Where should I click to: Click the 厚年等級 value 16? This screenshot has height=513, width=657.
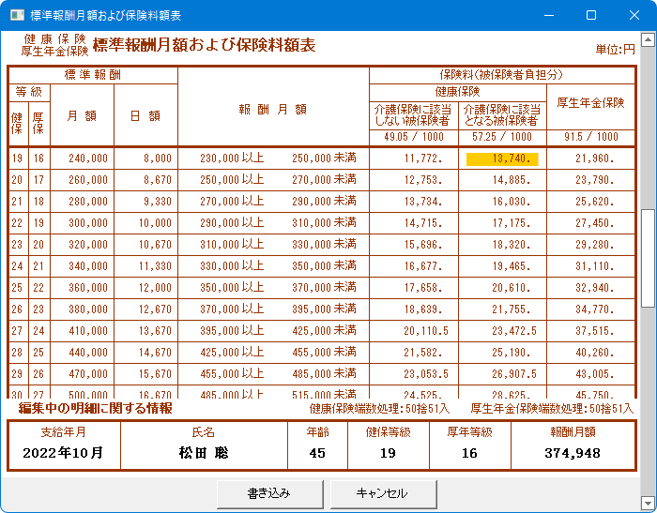coord(469,453)
